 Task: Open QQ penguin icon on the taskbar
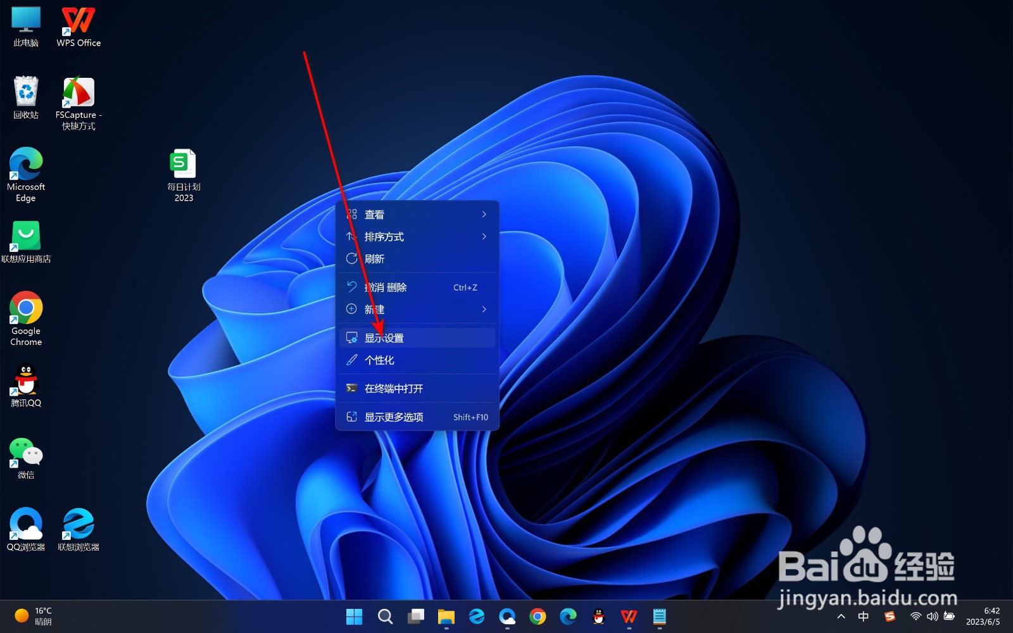598,617
